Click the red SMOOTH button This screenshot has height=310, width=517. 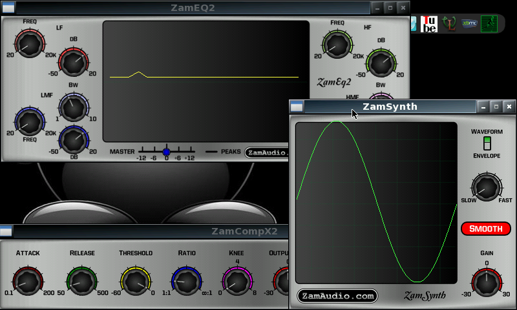click(x=486, y=229)
